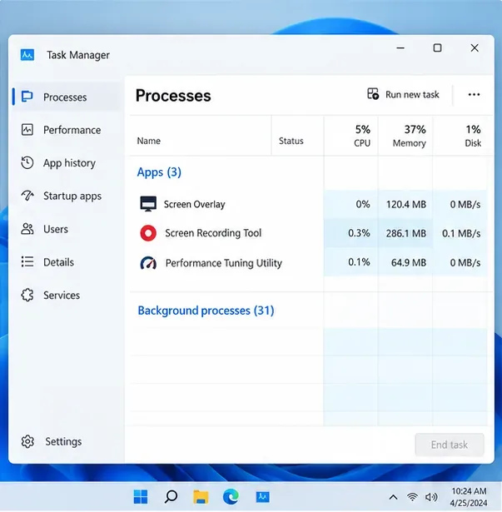Click the 0.3% CPU value
This screenshot has width=502, height=512.
[x=359, y=233]
